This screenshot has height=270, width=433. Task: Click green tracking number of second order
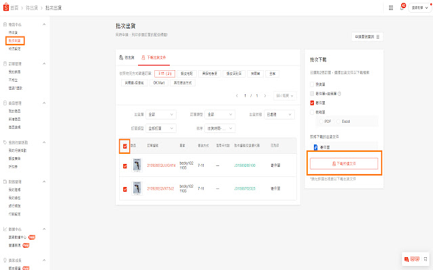tap(245, 189)
